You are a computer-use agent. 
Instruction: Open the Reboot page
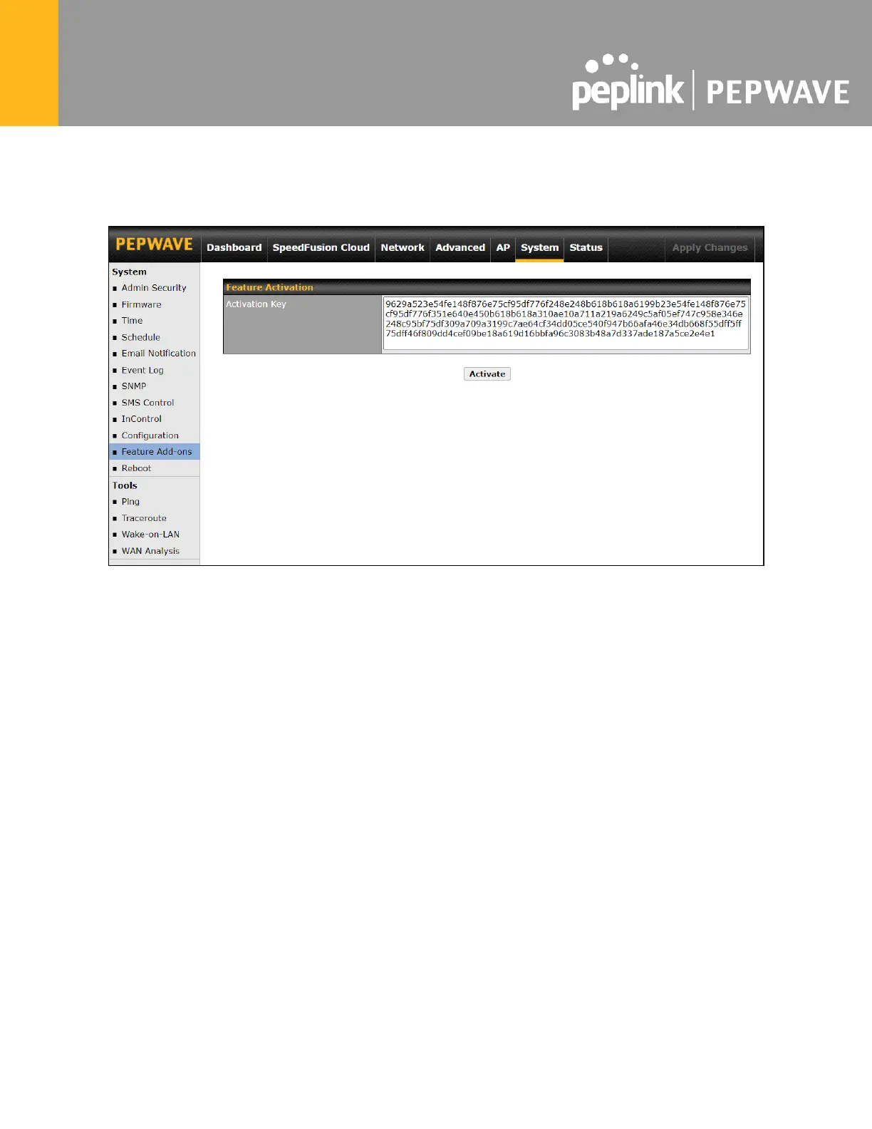(136, 468)
